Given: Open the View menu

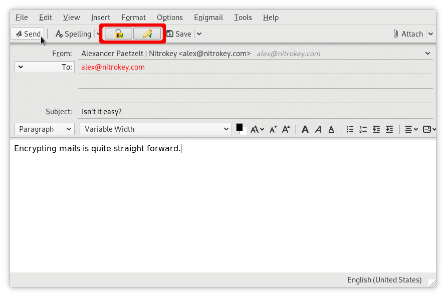Looking at the screenshot, I should [x=71, y=18].
